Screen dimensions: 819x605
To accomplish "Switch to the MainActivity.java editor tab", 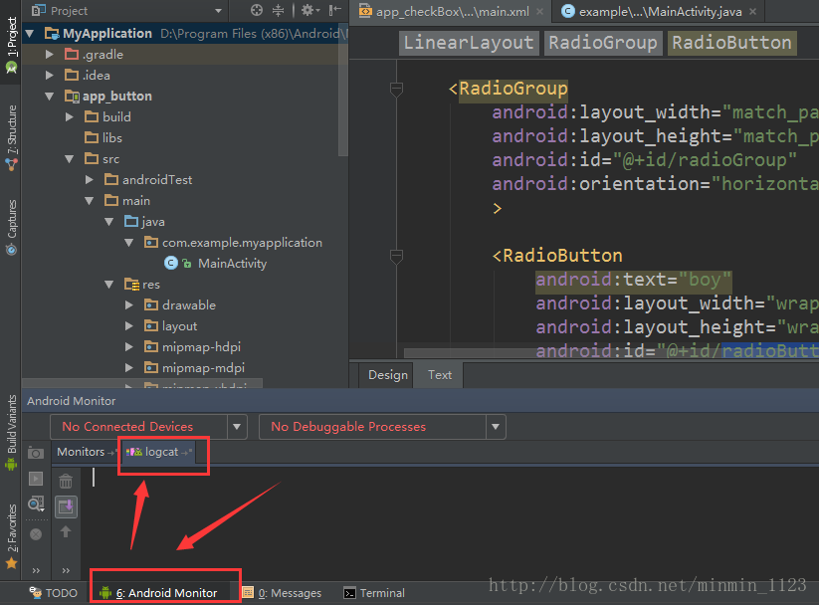I will click(x=652, y=11).
